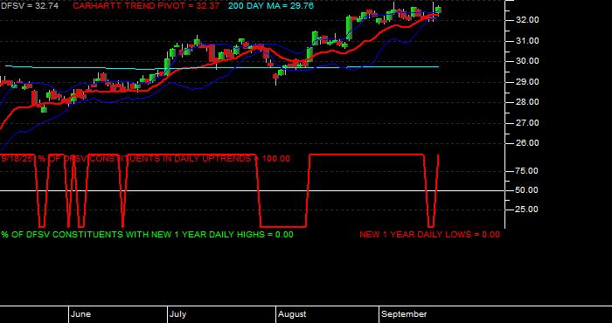
Task: Click the 25.00 indicator axis value
Action: click(x=527, y=210)
